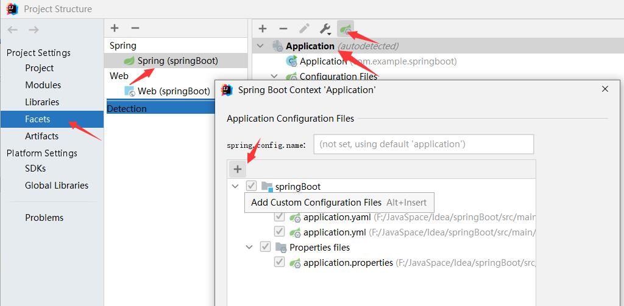
Task: Select Facets in Project Settings
Action: [x=38, y=119]
